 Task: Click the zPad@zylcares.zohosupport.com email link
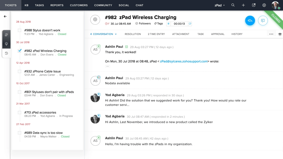pyautogui.click(x=184, y=61)
